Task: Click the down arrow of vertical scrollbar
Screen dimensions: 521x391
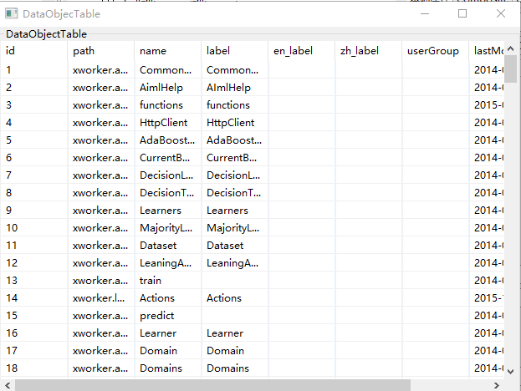Action: click(x=511, y=372)
